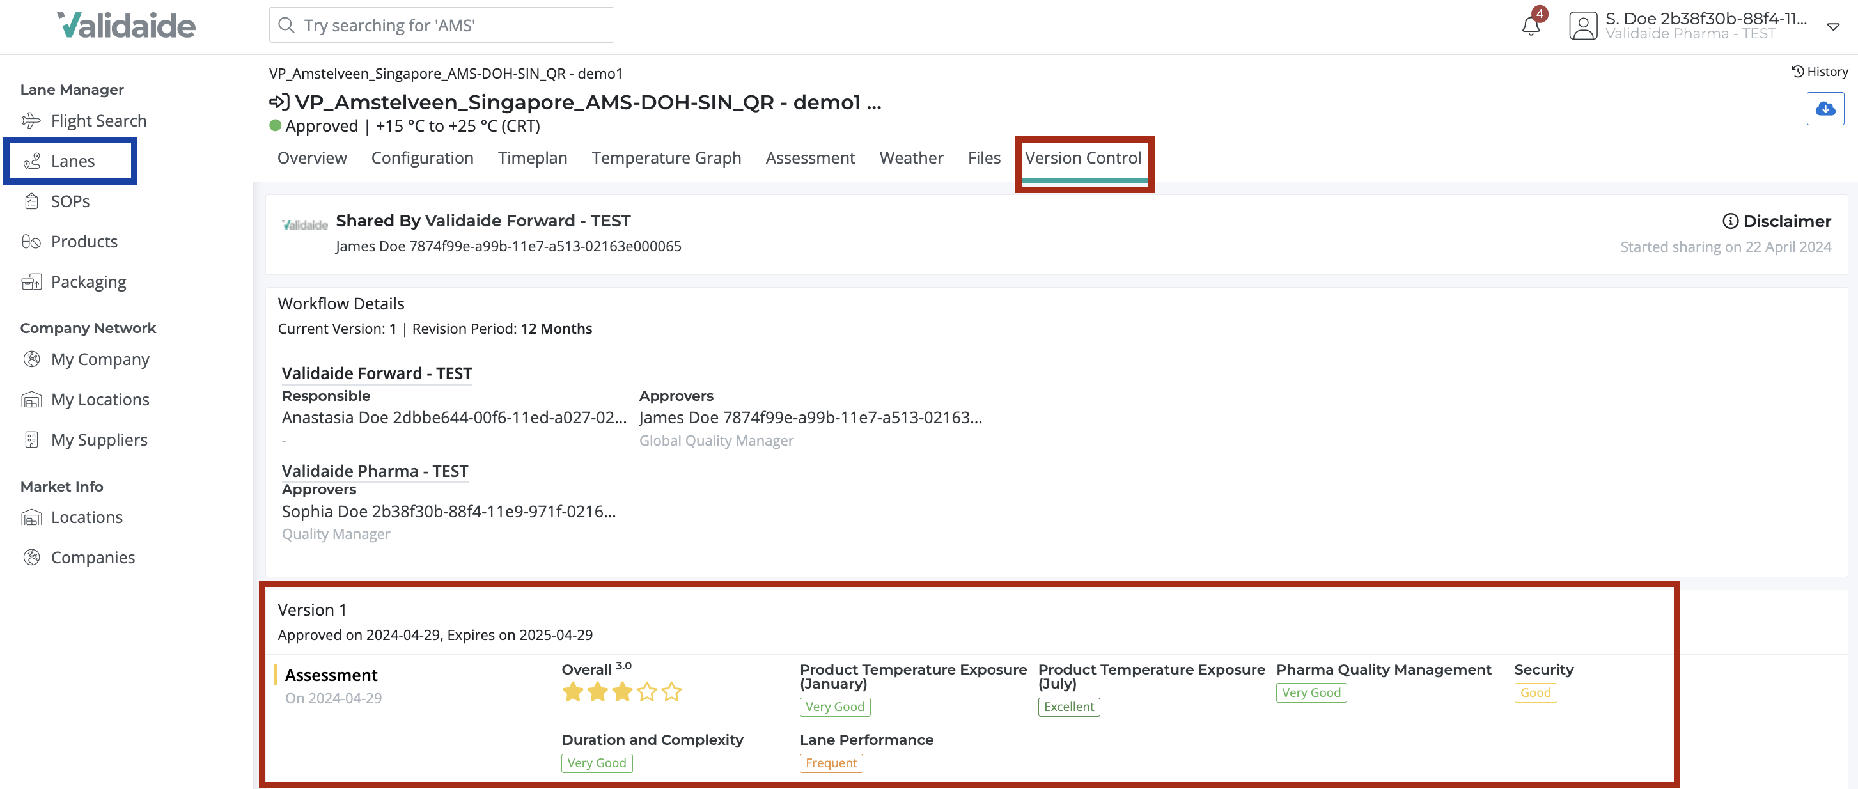
Task: Download the lane via the cloud icon
Action: 1825,109
